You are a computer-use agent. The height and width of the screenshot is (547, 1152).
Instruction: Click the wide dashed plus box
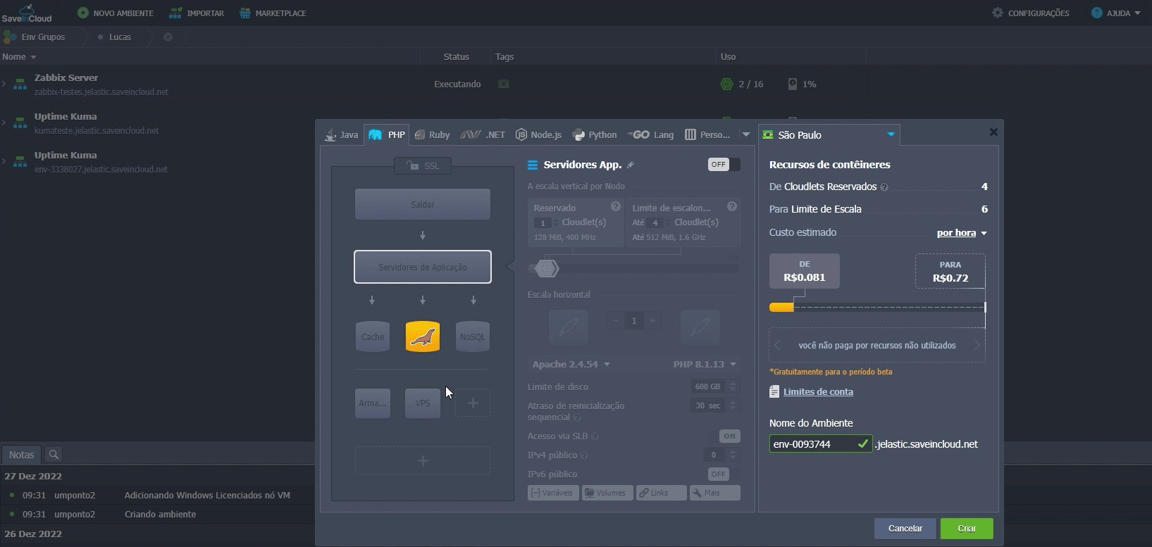click(x=423, y=460)
